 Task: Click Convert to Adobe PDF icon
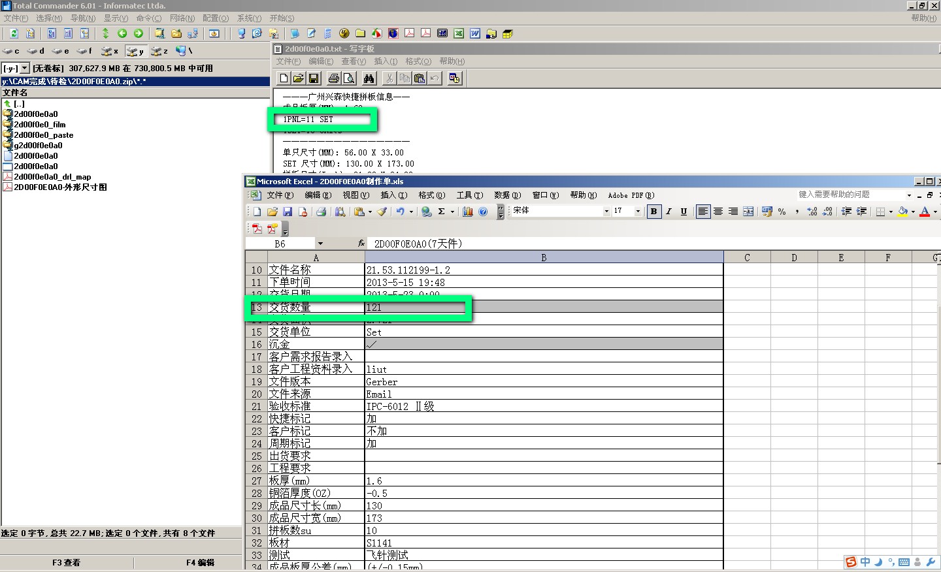[257, 229]
